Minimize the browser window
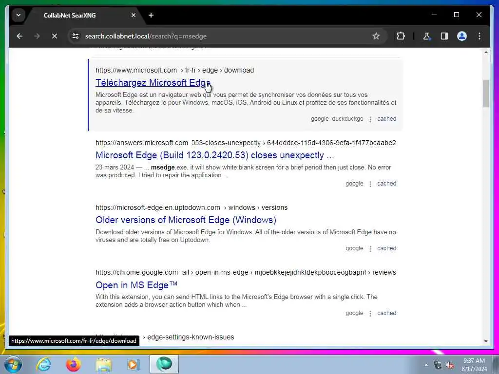 point(434,15)
